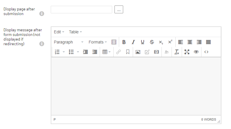Open the Edit menu

59,32
